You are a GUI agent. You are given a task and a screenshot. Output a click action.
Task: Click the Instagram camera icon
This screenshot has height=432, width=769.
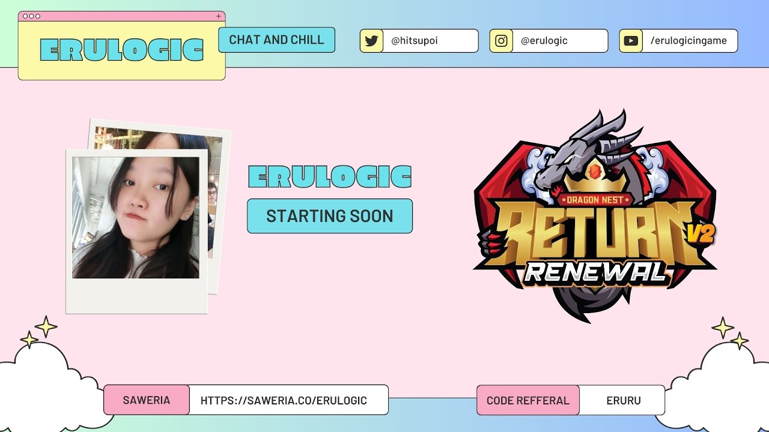tap(501, 41)
